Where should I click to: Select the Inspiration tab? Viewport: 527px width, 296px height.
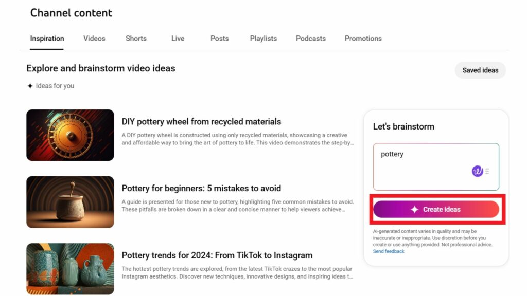(x=47, y=39)
